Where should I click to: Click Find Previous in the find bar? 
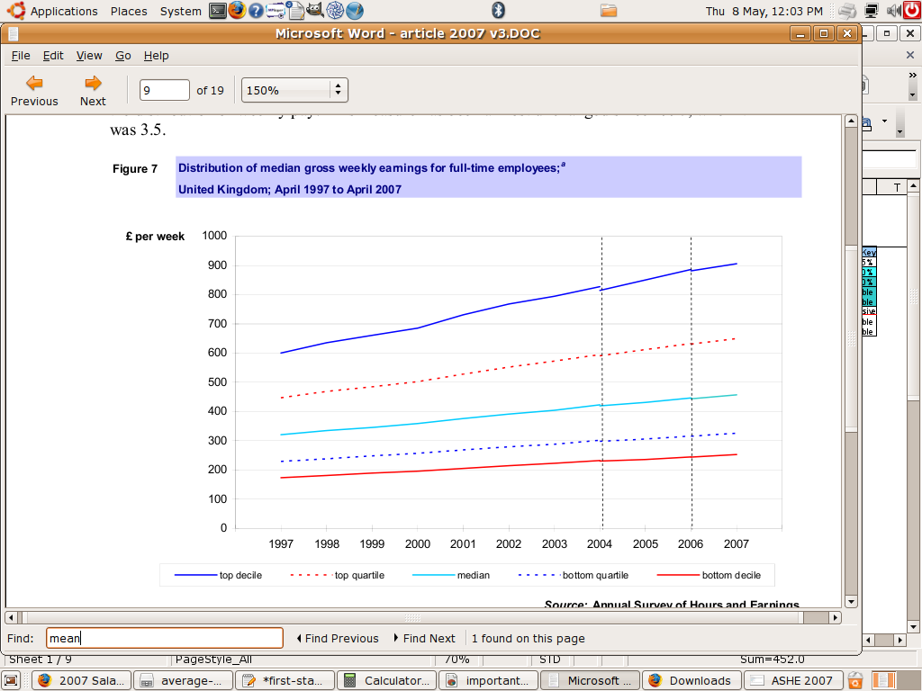338,638
